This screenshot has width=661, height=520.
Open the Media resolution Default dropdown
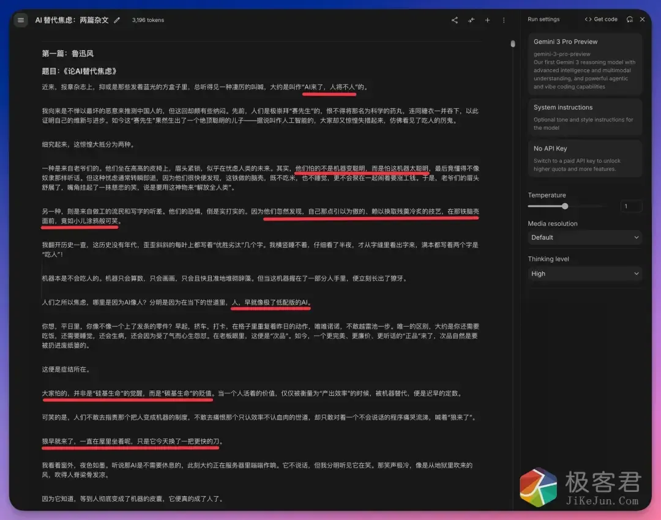coord(584,237)
